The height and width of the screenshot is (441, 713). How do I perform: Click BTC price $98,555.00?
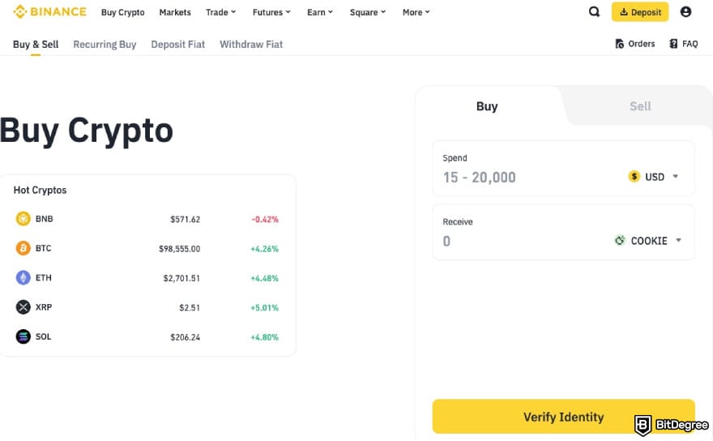[179, 249]
